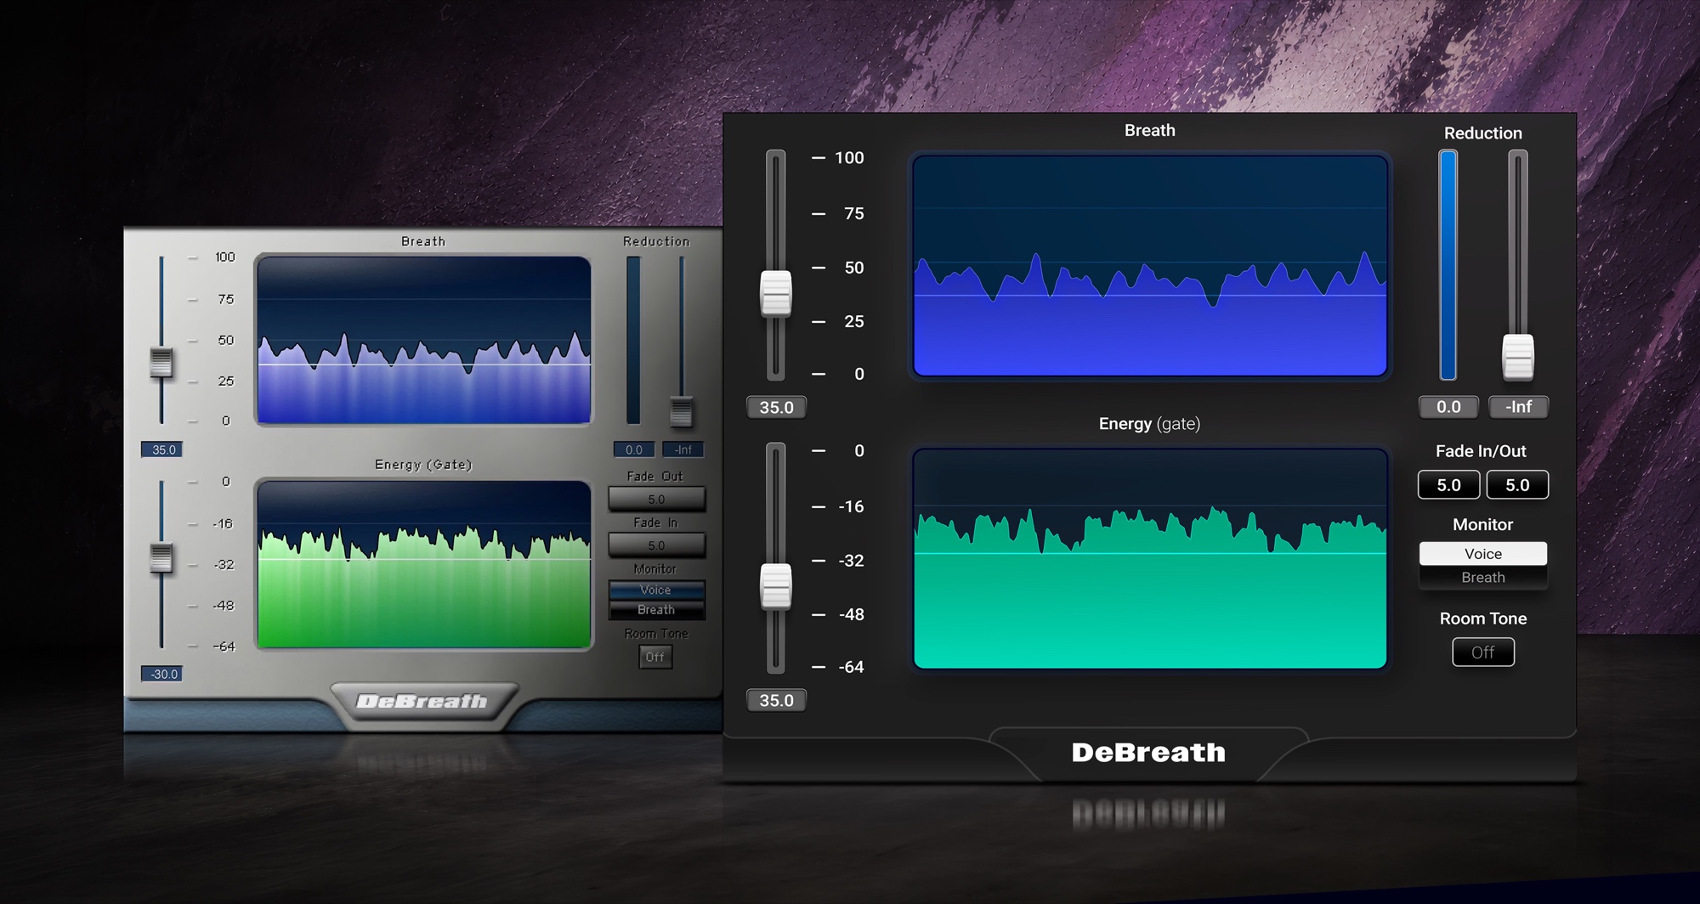Click the Breath threshold slider handle in dark DeBreath
1700x904 pixels.
(775, 293)
